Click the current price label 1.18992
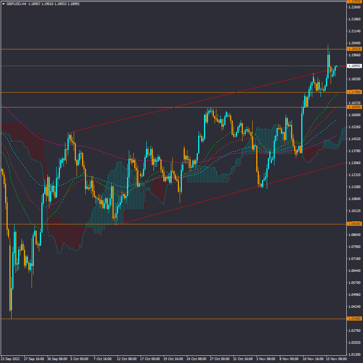 354,66
